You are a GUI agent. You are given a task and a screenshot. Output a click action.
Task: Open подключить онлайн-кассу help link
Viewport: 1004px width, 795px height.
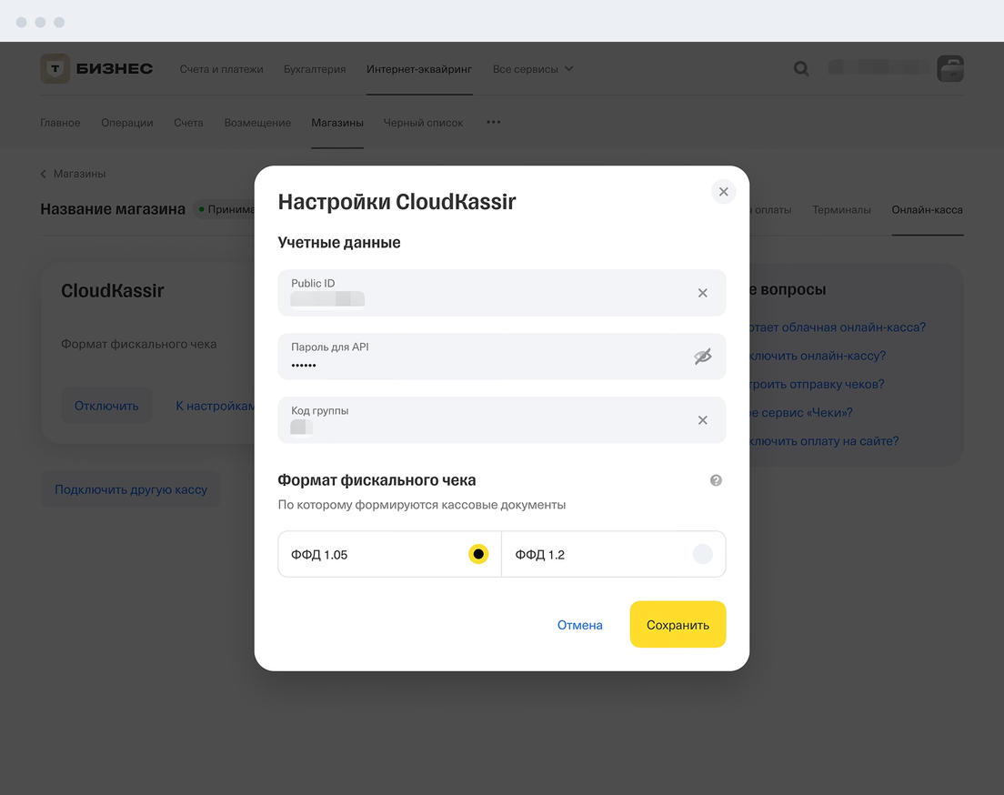pyautogui.click(x=818, y=356)
